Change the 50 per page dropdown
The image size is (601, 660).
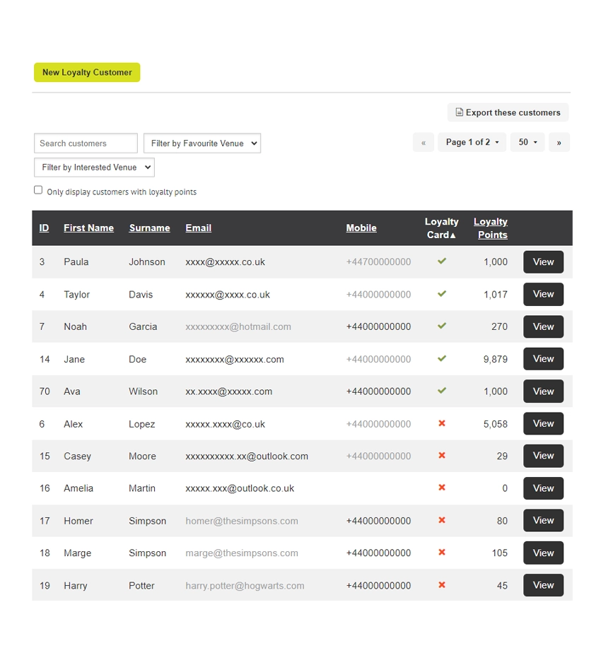pos(527,142)
